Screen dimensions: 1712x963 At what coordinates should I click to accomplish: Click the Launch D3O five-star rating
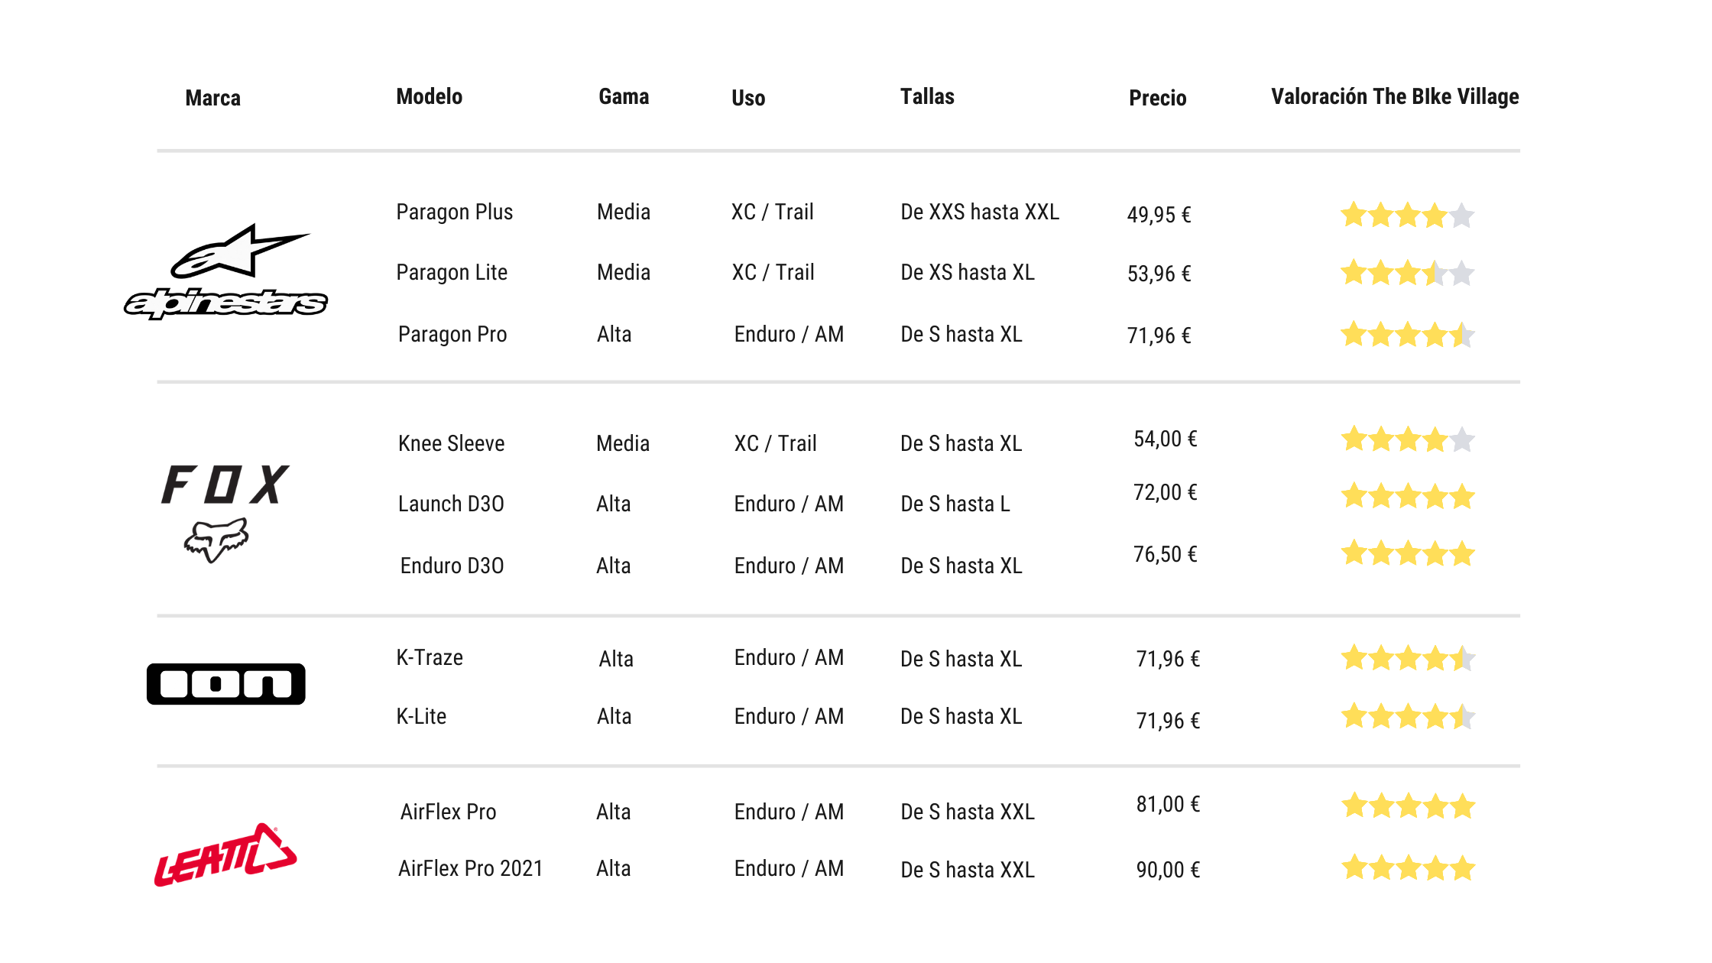click(x=1407, y=497)
